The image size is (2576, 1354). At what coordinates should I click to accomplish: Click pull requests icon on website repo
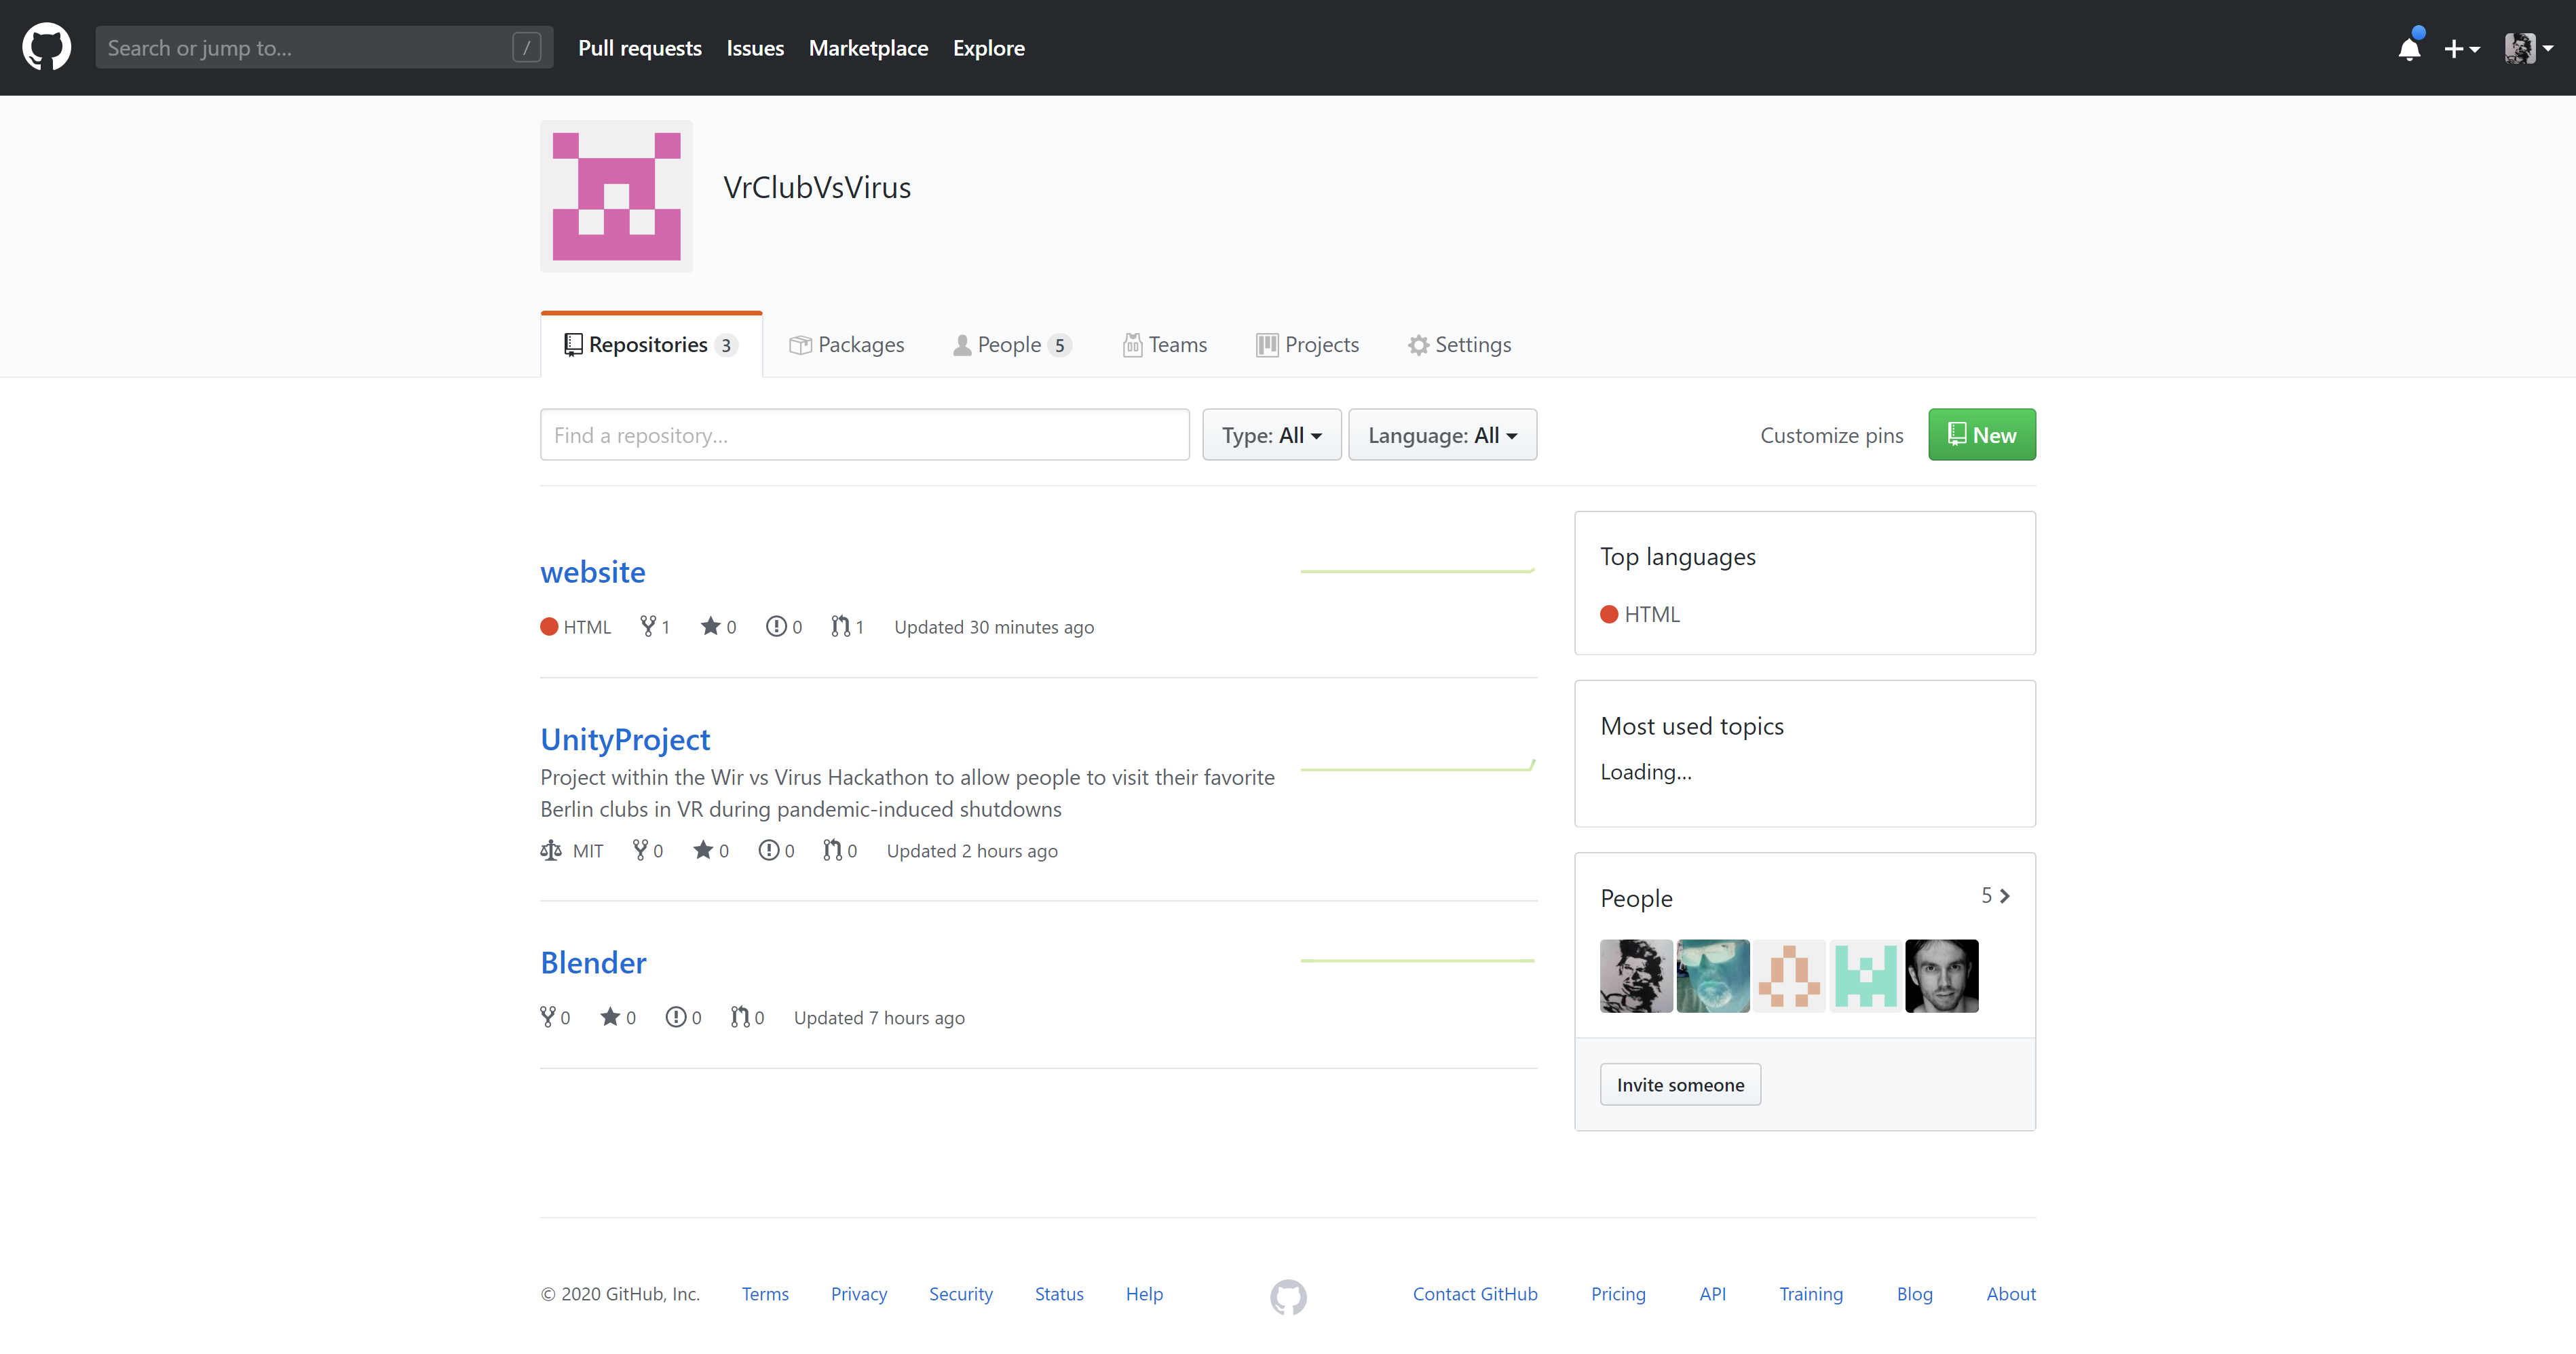tap(840, 627)
